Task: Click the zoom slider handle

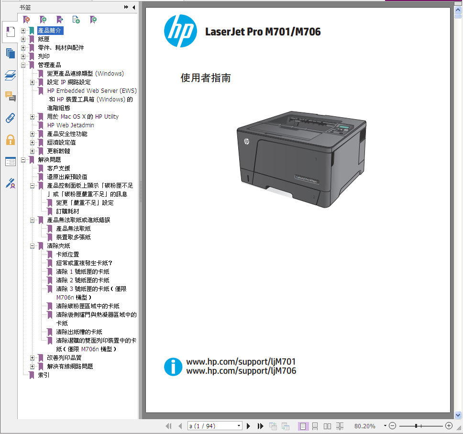Action: (x=416, y=426)
